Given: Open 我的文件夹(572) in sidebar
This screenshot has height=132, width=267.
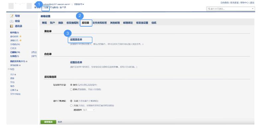Looking at the screenshot, I should [x=18, y=61].
